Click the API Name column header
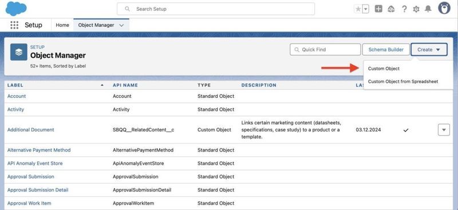The width and height of the screenshot is (458, 210). coord(125,85)
